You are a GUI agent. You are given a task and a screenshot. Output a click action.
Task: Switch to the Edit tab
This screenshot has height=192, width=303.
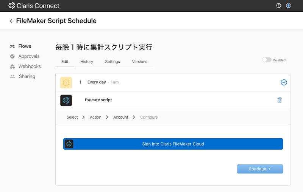point(65,62)
